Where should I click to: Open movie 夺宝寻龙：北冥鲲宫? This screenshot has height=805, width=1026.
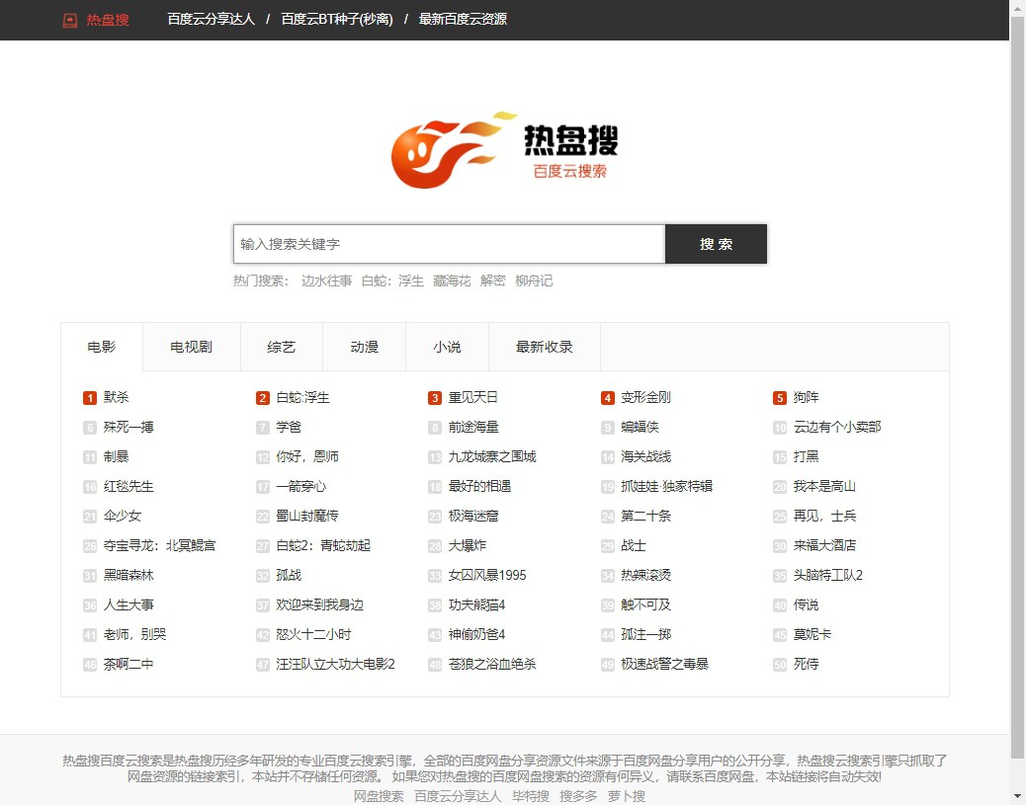pyautogui.click(x=159, y=545)
